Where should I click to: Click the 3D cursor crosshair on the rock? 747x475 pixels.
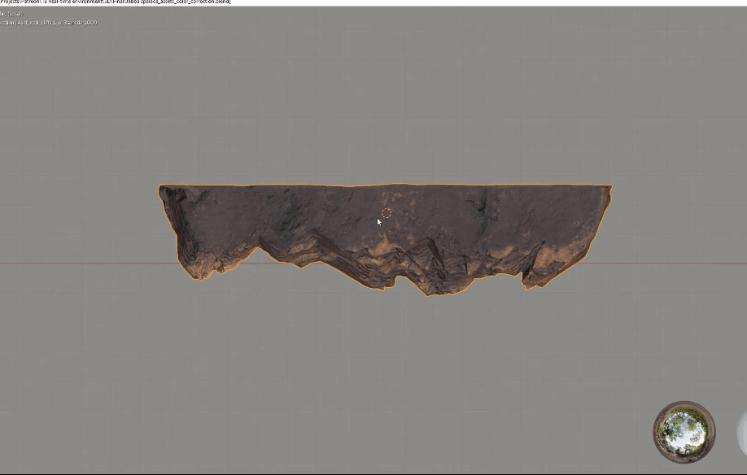387,213
